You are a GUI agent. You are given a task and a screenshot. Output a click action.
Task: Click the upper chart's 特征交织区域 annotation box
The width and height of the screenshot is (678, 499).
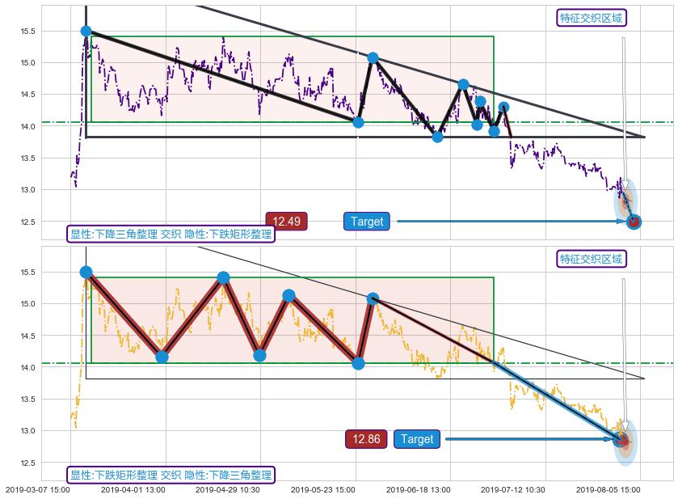pyautogui.click(x=592, y=18)
